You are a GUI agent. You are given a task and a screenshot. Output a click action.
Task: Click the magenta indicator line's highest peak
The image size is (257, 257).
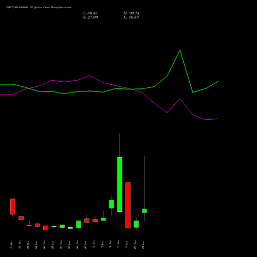pos(90,76)
